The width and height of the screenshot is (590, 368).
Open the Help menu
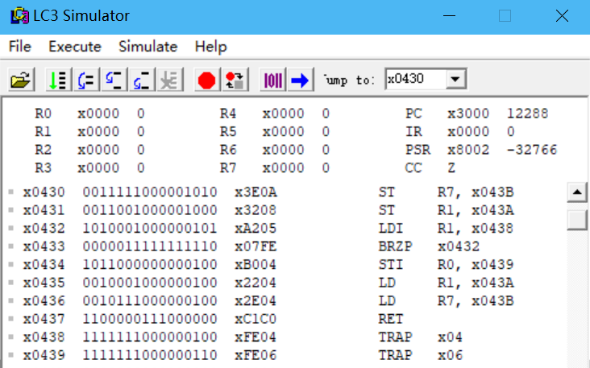coord(210,47)
